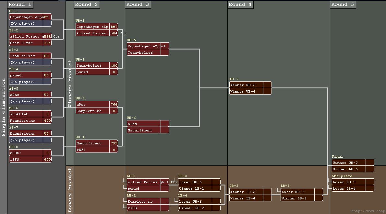Select Magnificent in match WB-4
Screen dimensions: 386x214
[97, 143]
